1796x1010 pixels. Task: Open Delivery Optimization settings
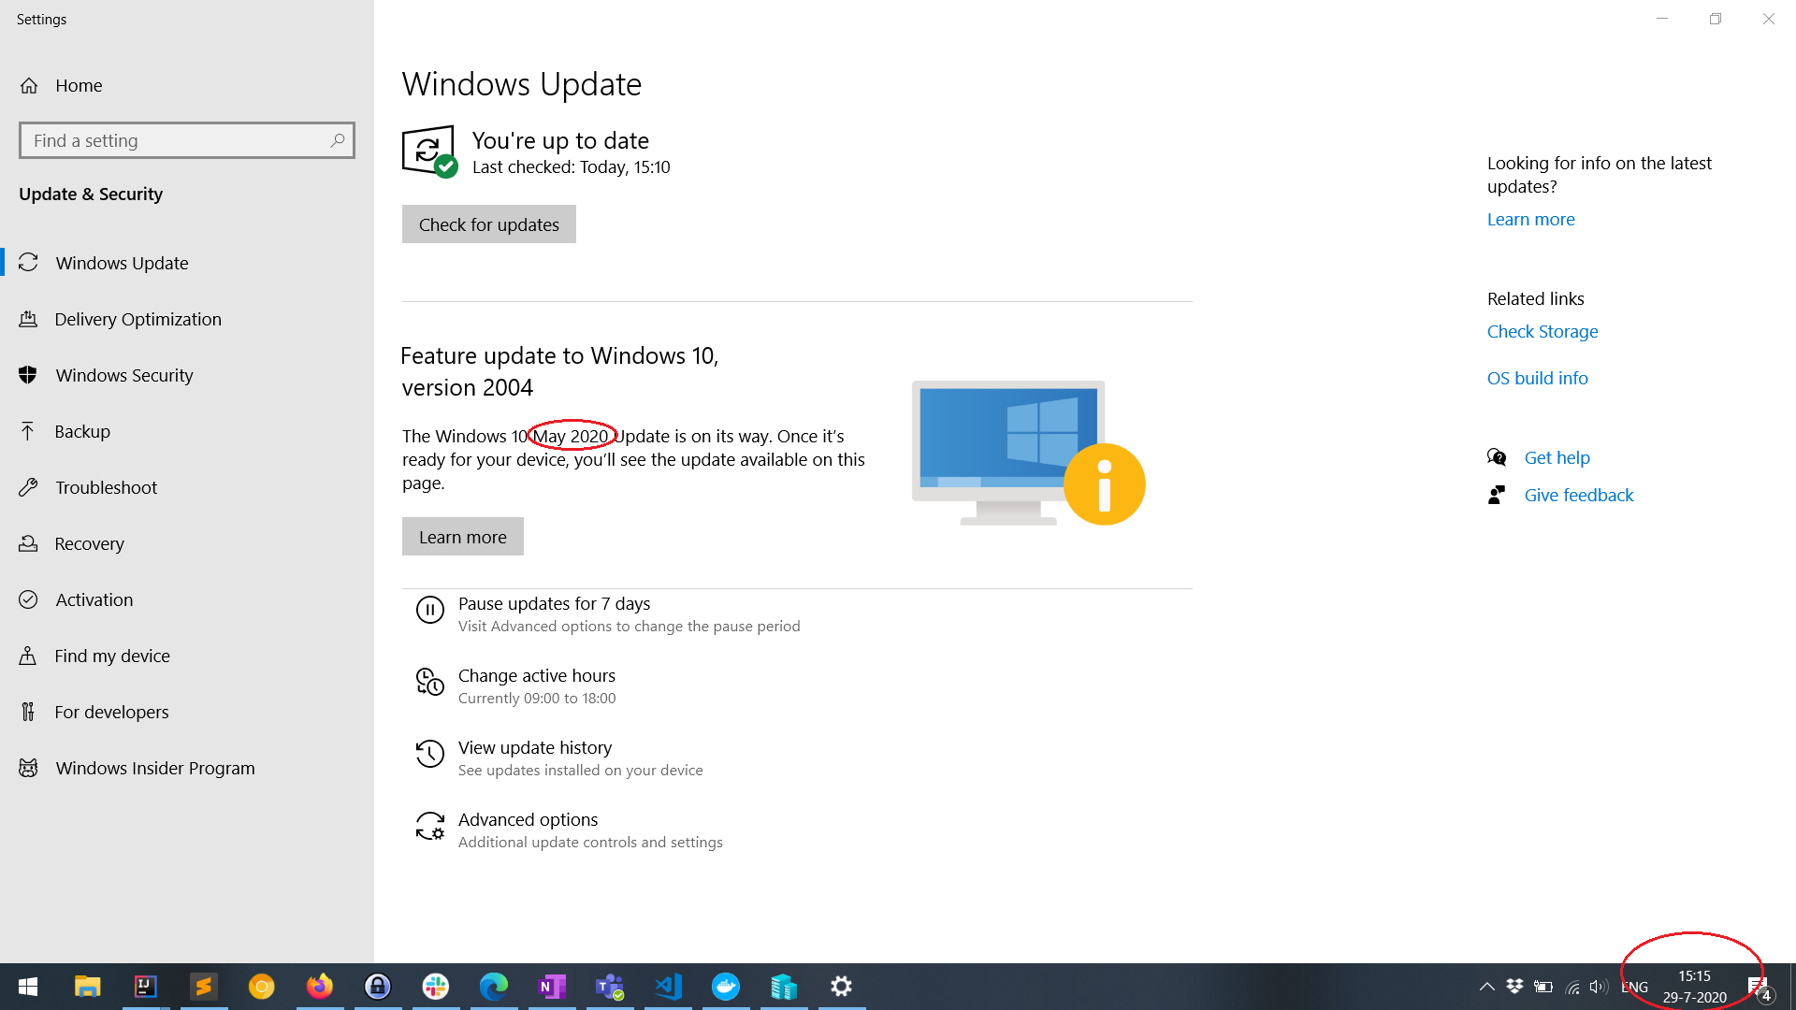[187, 319]
